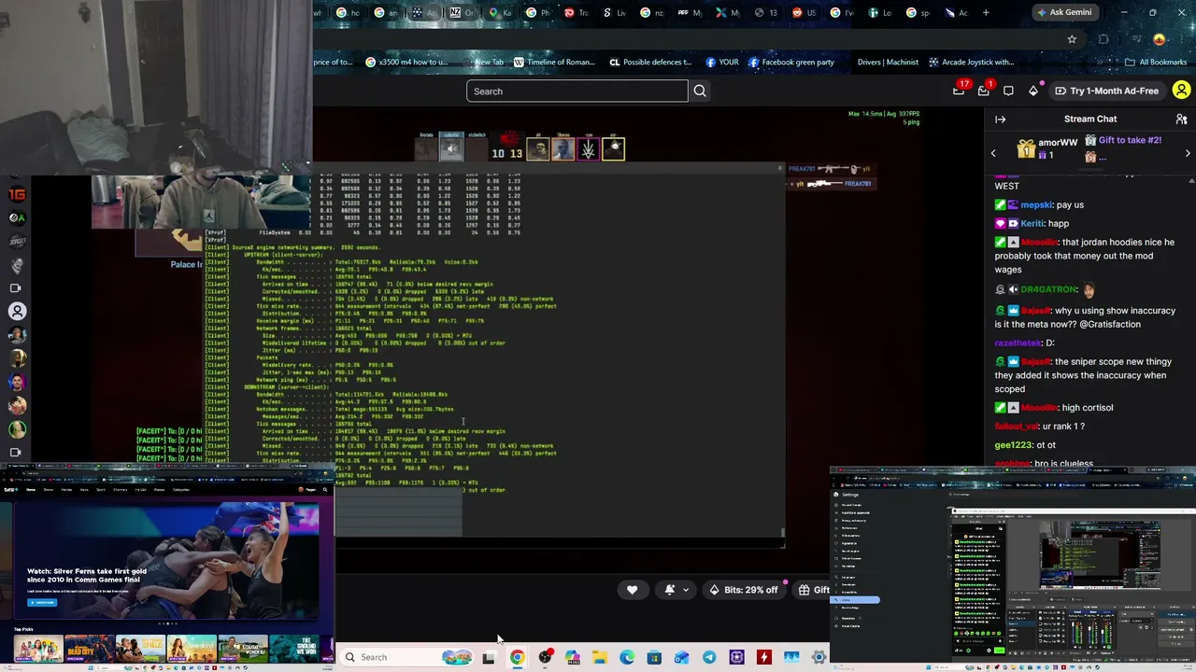Click the notification bell button below stream

click(670, 590)
